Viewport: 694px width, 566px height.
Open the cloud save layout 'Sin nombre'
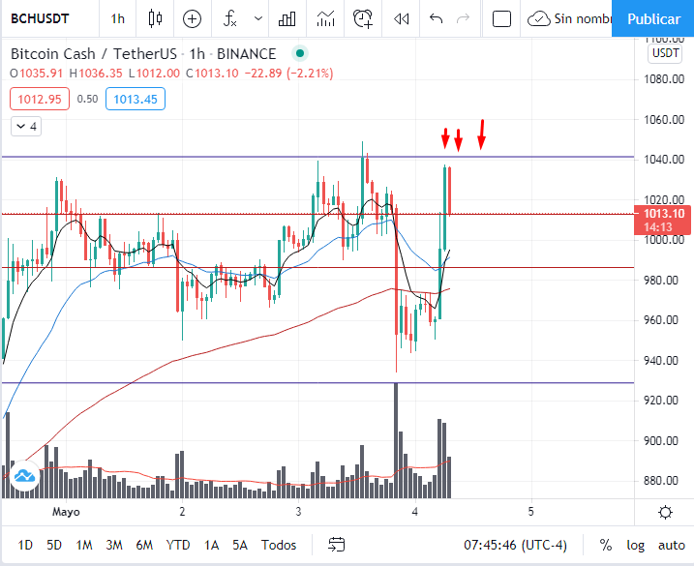[x=569, y=19]
